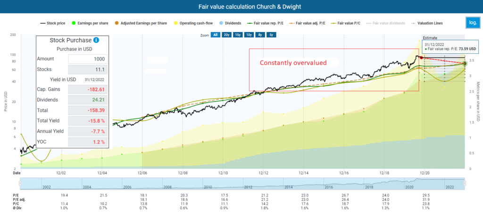
Task: Select the 10y zoom range
Action: click(x=249, y=35)
